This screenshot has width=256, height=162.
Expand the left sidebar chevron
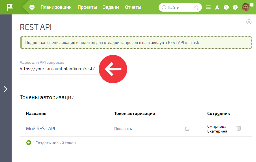6,89
